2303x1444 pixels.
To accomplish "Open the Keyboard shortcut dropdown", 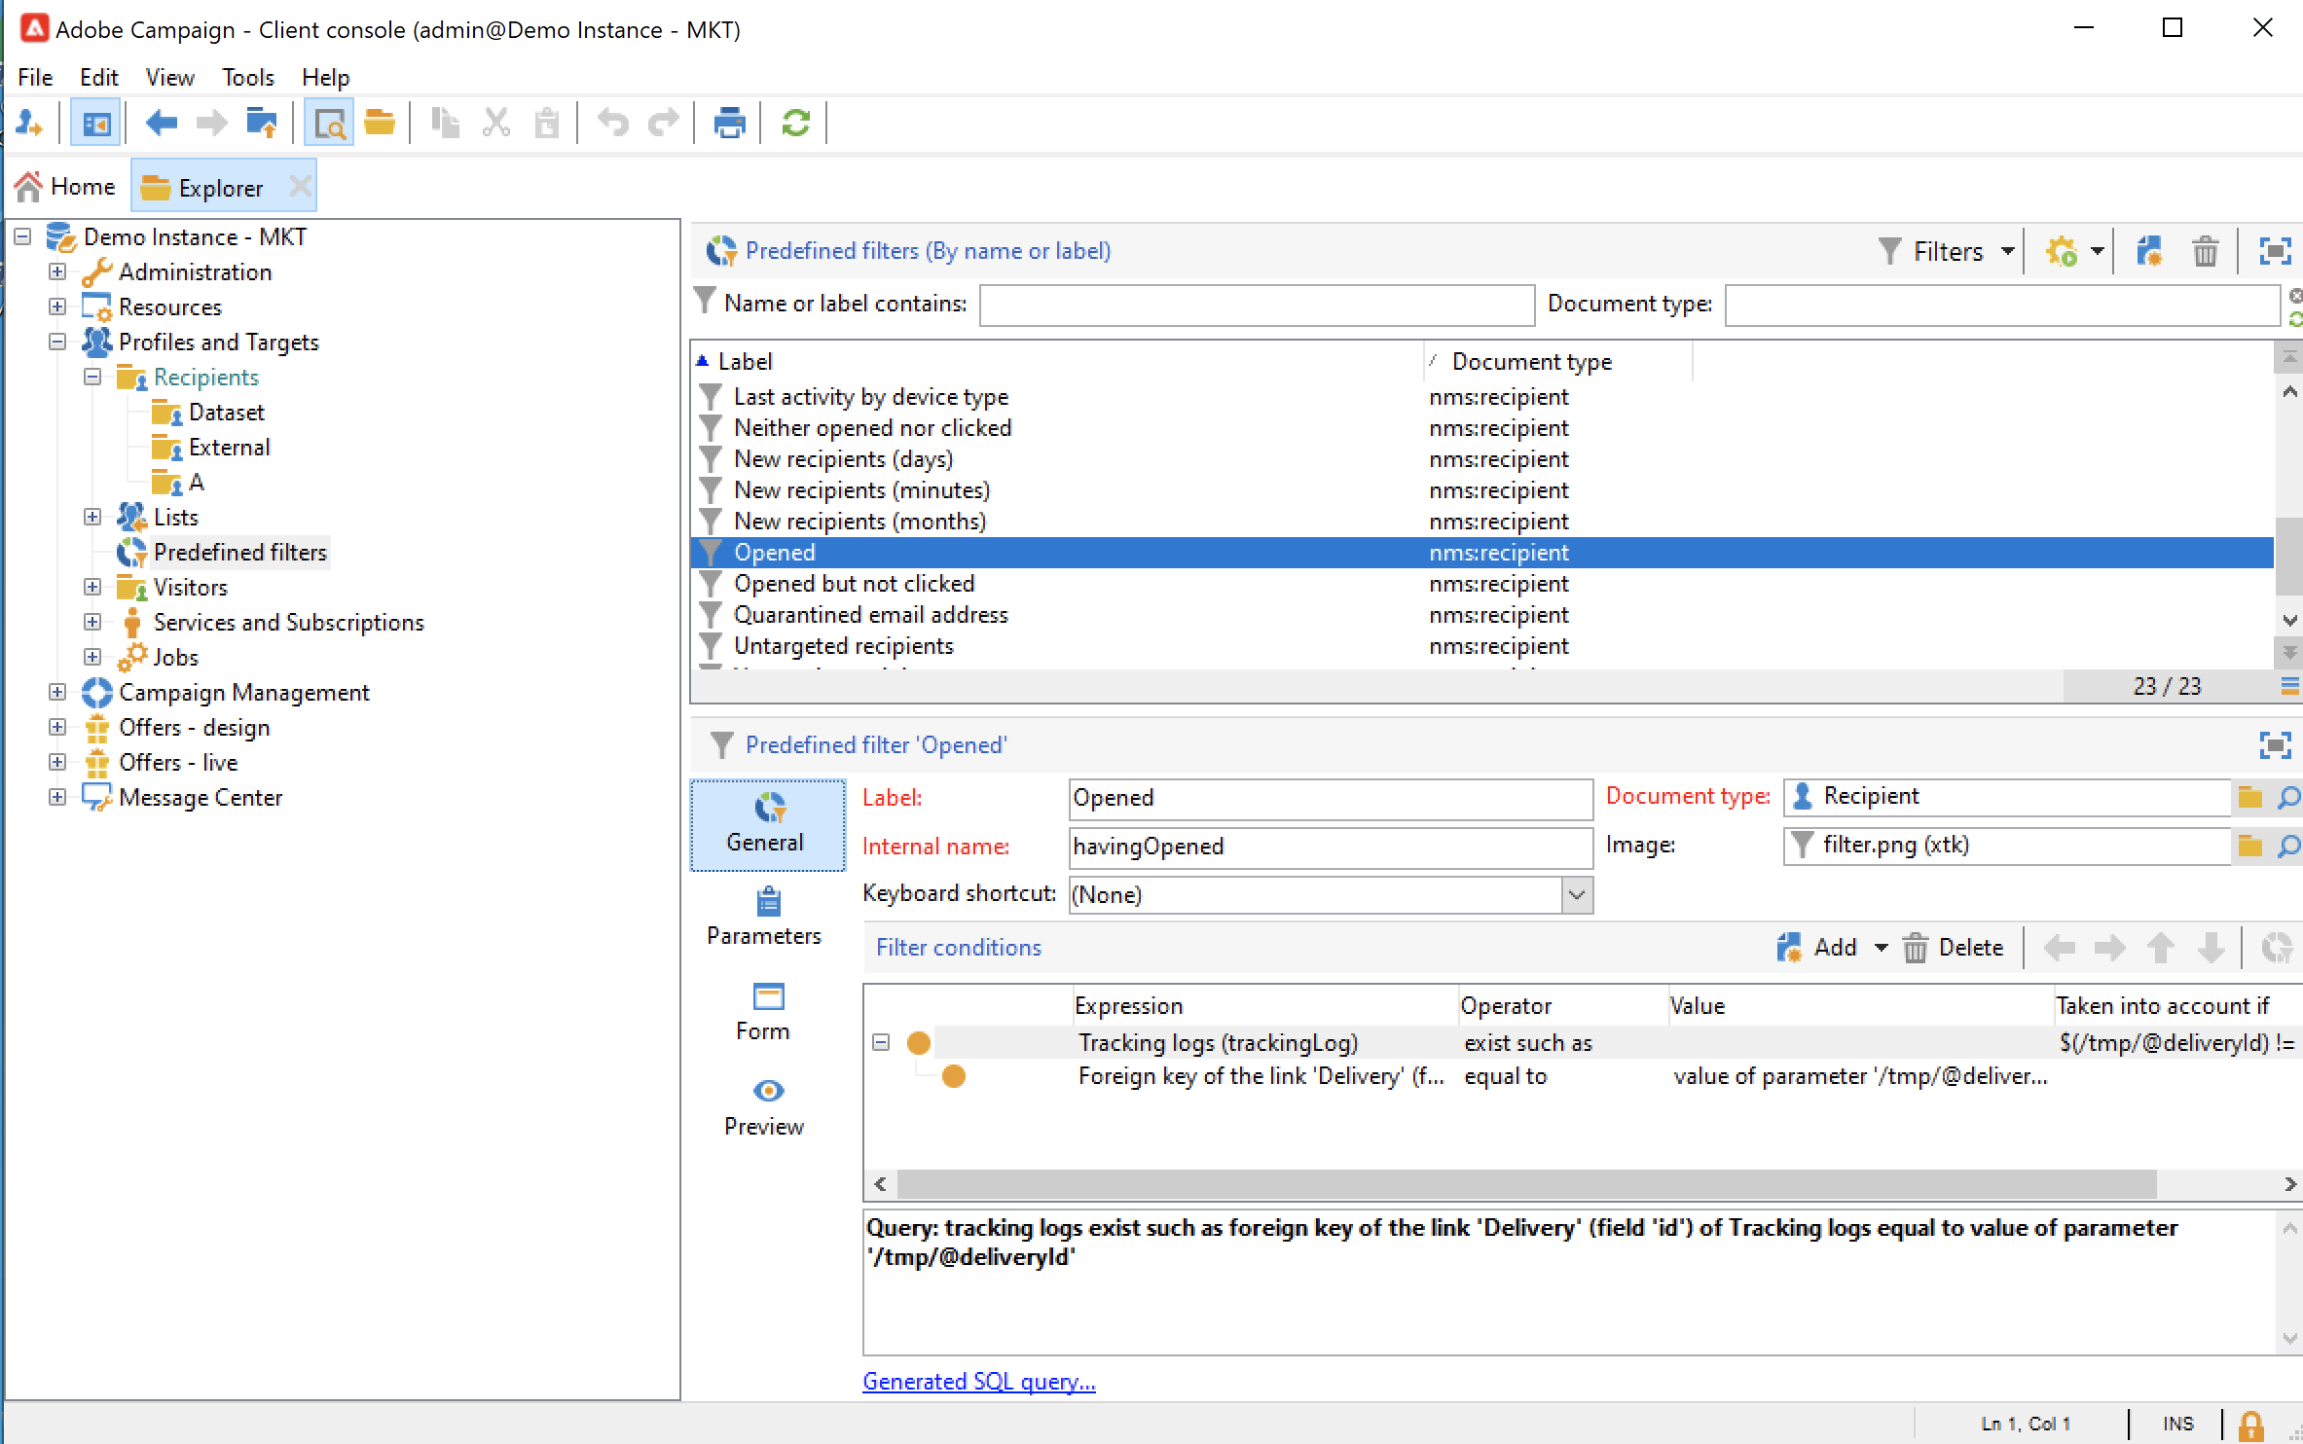I will coord(1576,895).
